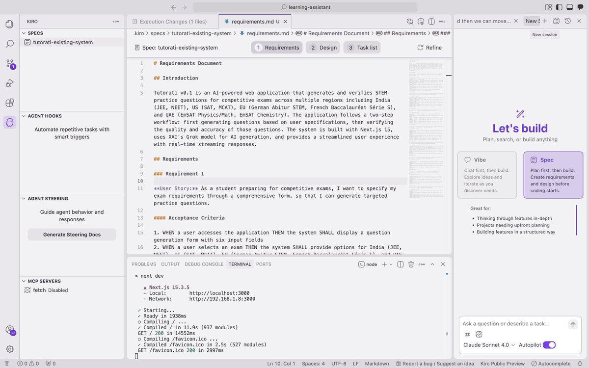Select the Spec mode card
This screenshot has height=368, width=589.
coord(553,175)
